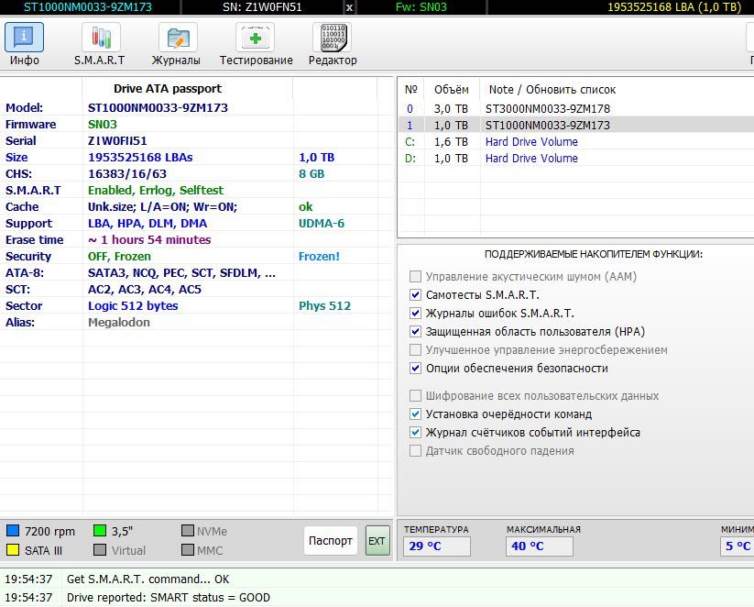
Task: Click log line 'SMART status = GOOD'
Action: [169, 598]
